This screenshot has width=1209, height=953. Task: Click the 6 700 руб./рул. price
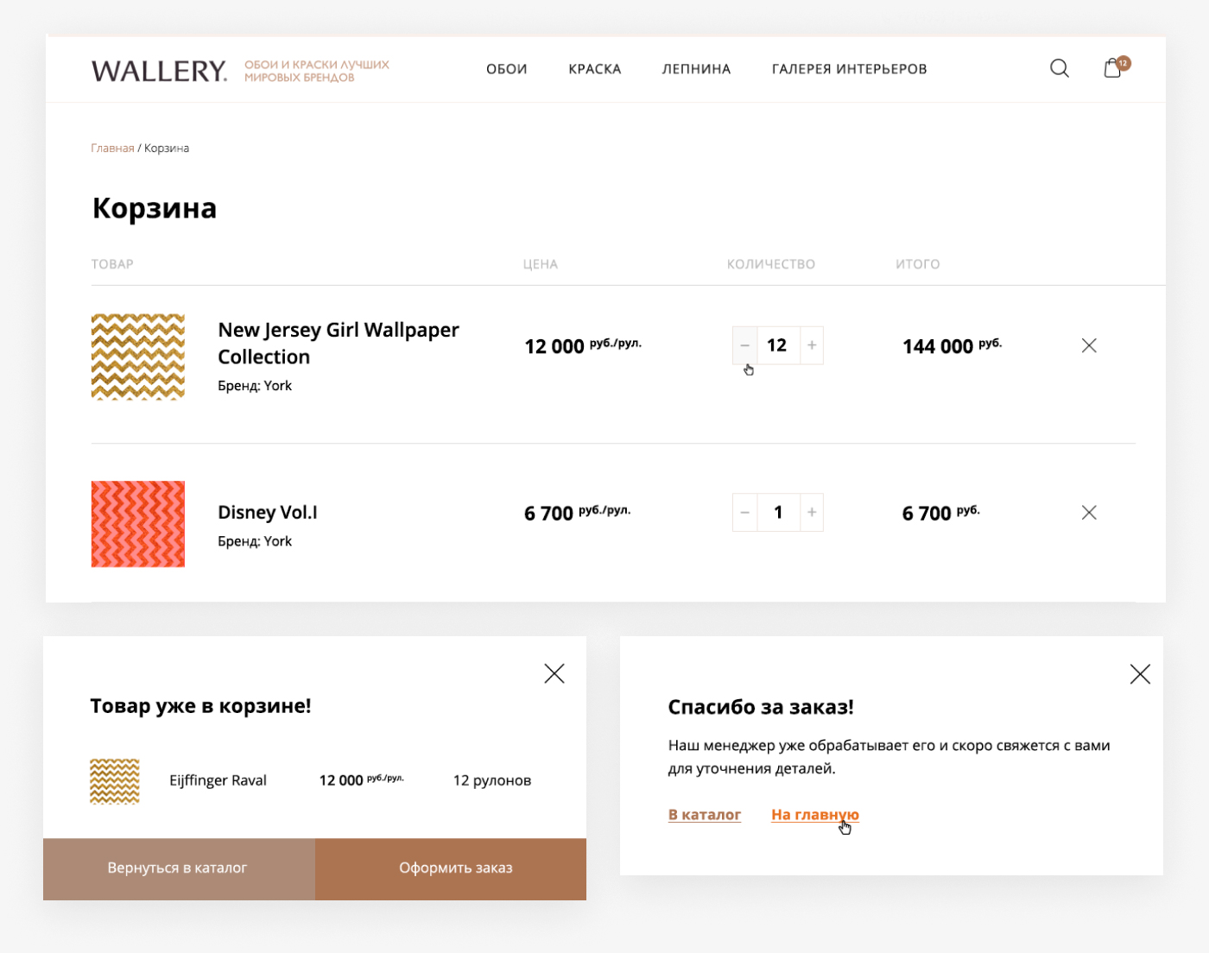pos(578,513)
